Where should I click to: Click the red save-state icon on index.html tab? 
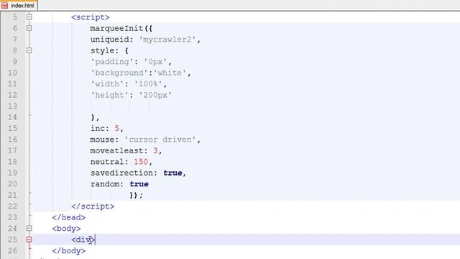[x=4, y=5]
